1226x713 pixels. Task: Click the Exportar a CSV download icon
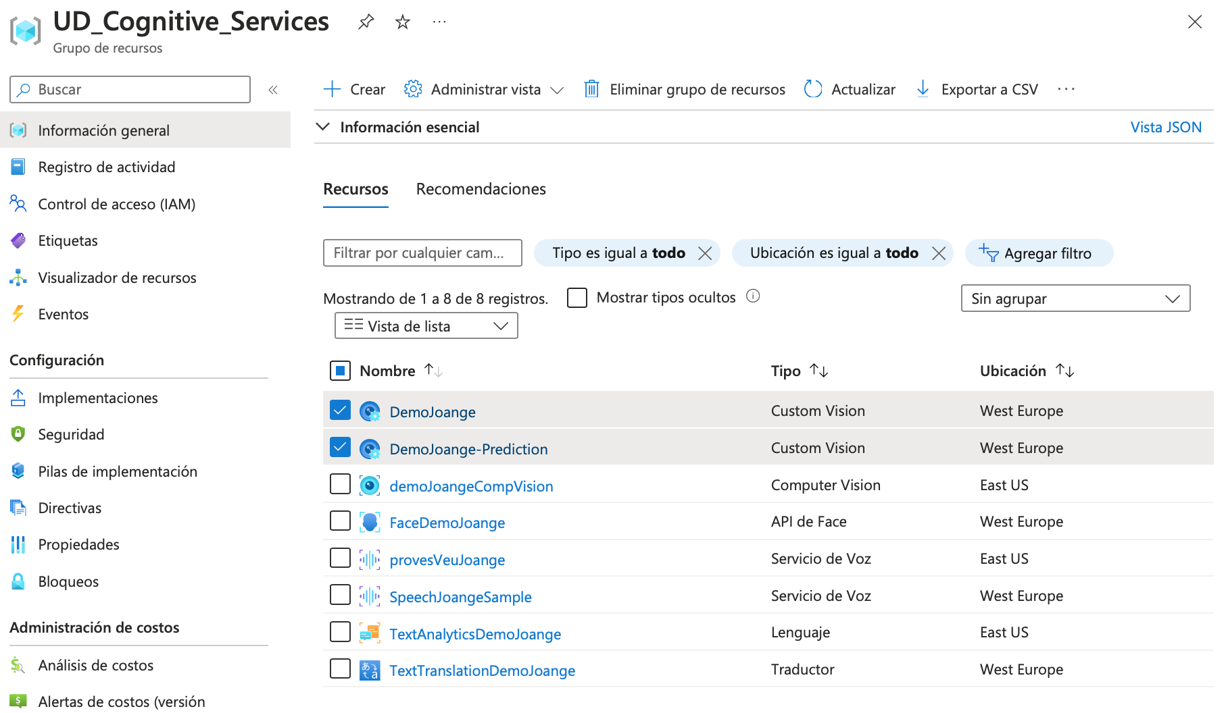point(923,89)
